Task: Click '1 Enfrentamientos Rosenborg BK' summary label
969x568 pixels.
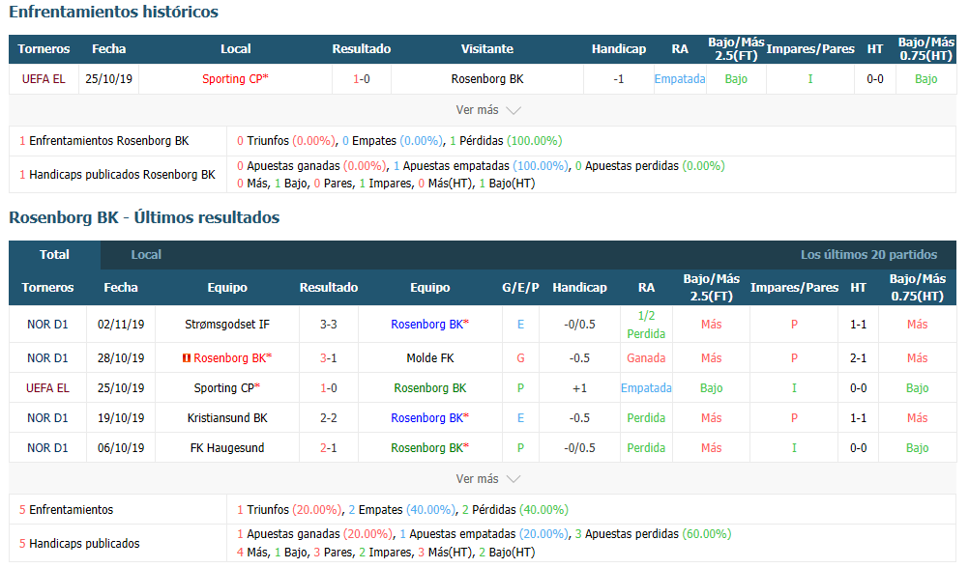Action: tap(103, 141)
